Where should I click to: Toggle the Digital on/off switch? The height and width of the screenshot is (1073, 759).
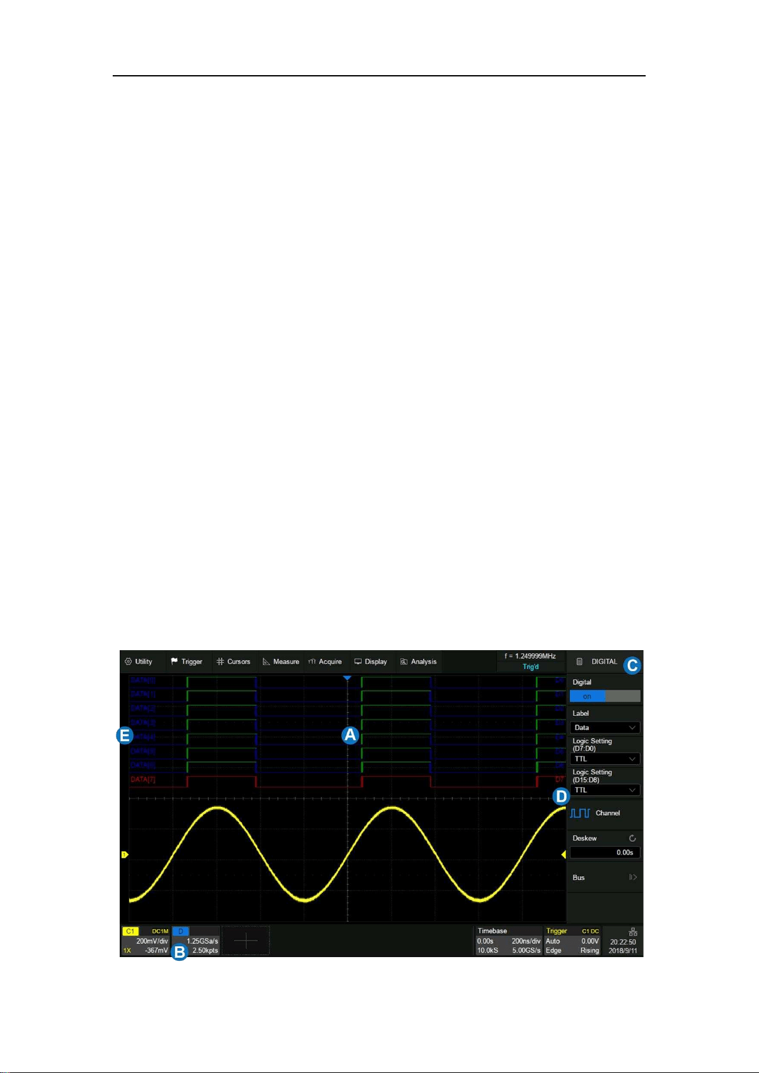click(605, 696)
